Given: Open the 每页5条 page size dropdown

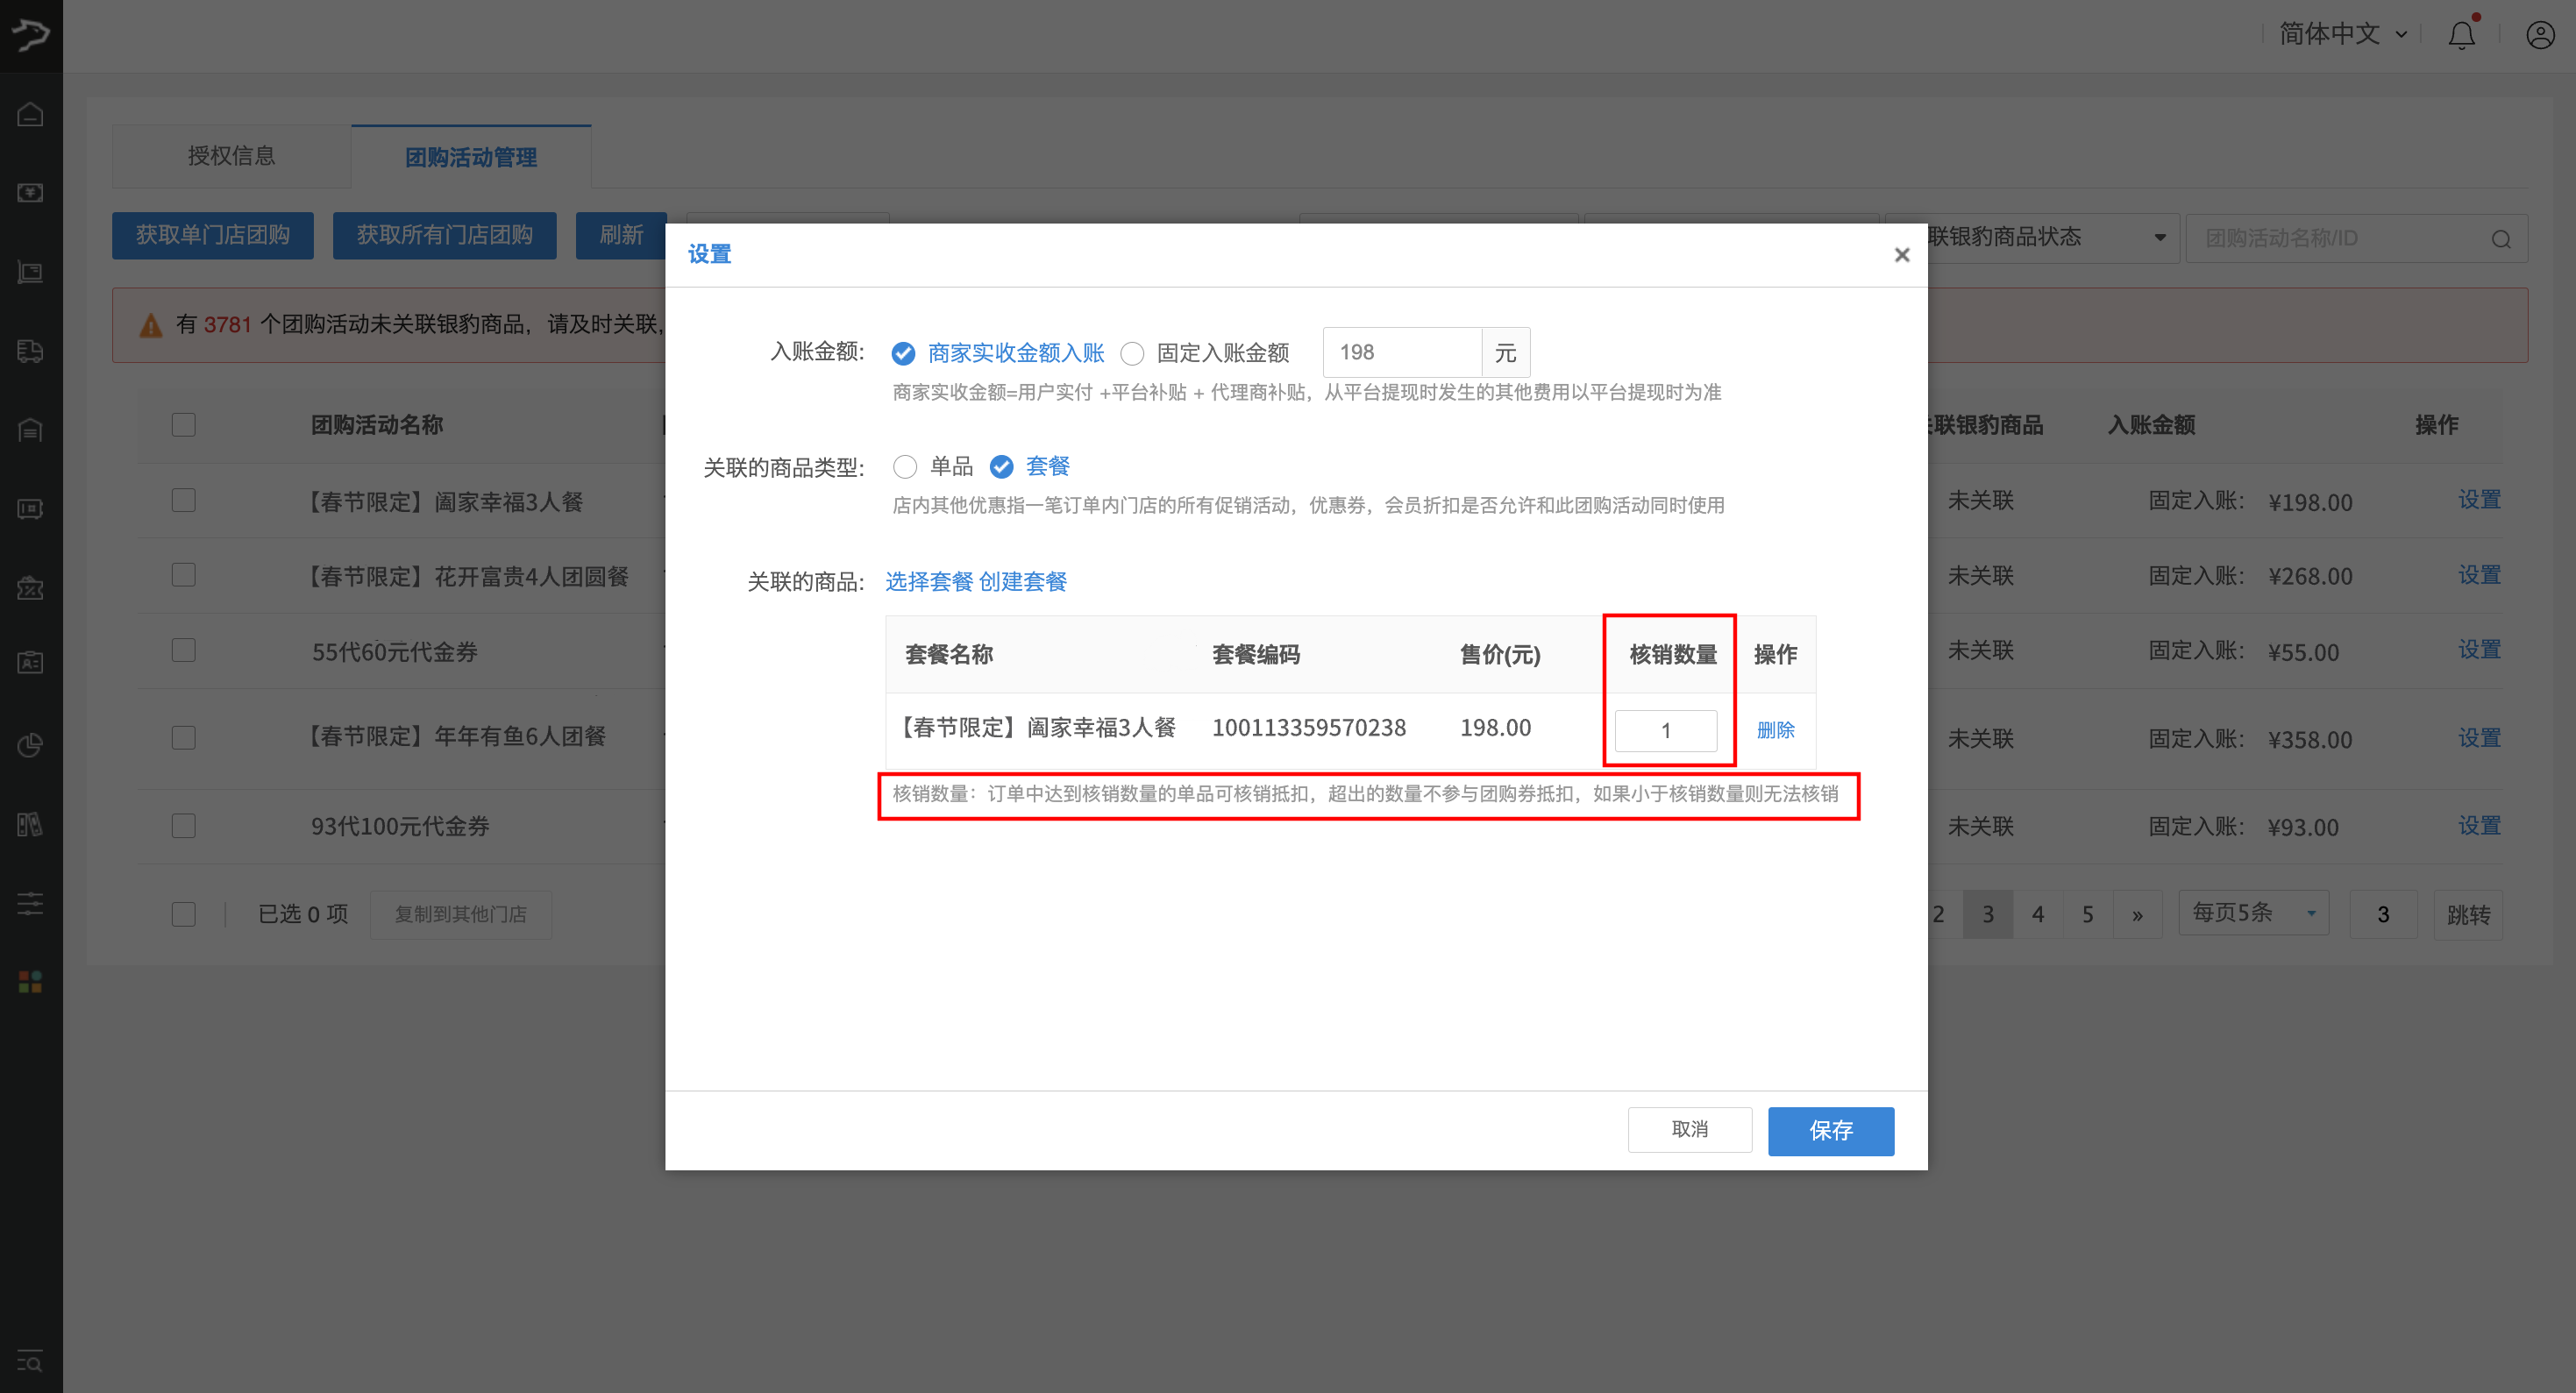Looking at the screenshot, I should pos(2253,913).
